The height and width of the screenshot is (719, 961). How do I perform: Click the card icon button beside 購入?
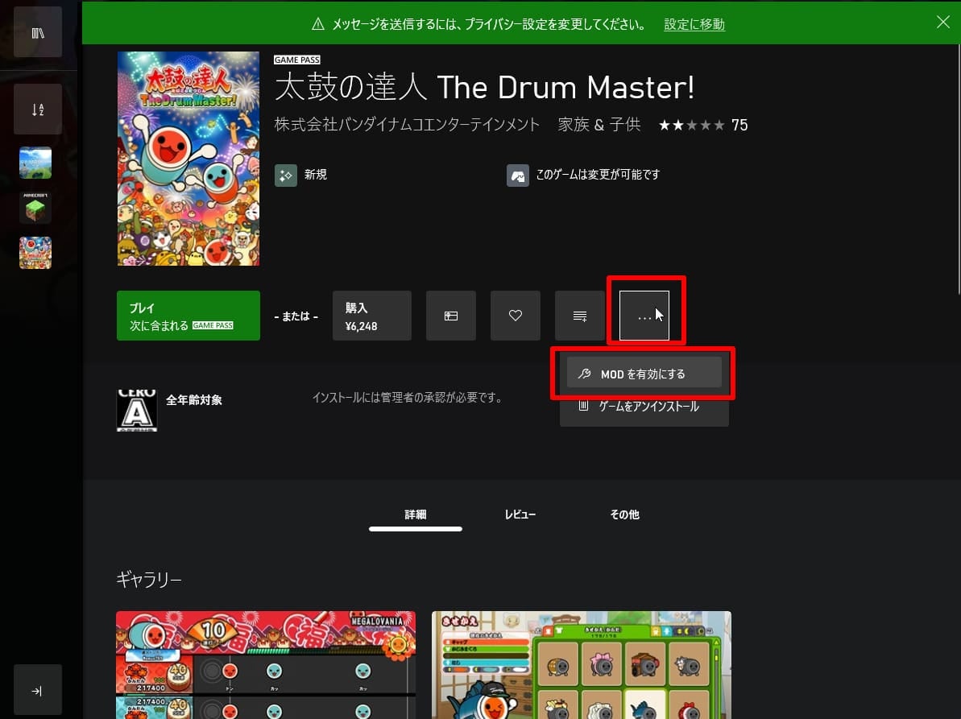tap(451, 316)
